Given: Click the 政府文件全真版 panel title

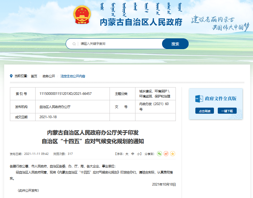Looking at the screenshot, I should point(221,99).
